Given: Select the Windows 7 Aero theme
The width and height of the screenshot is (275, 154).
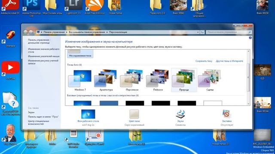Looking at the screenshot, I should (x=80, y=80).
